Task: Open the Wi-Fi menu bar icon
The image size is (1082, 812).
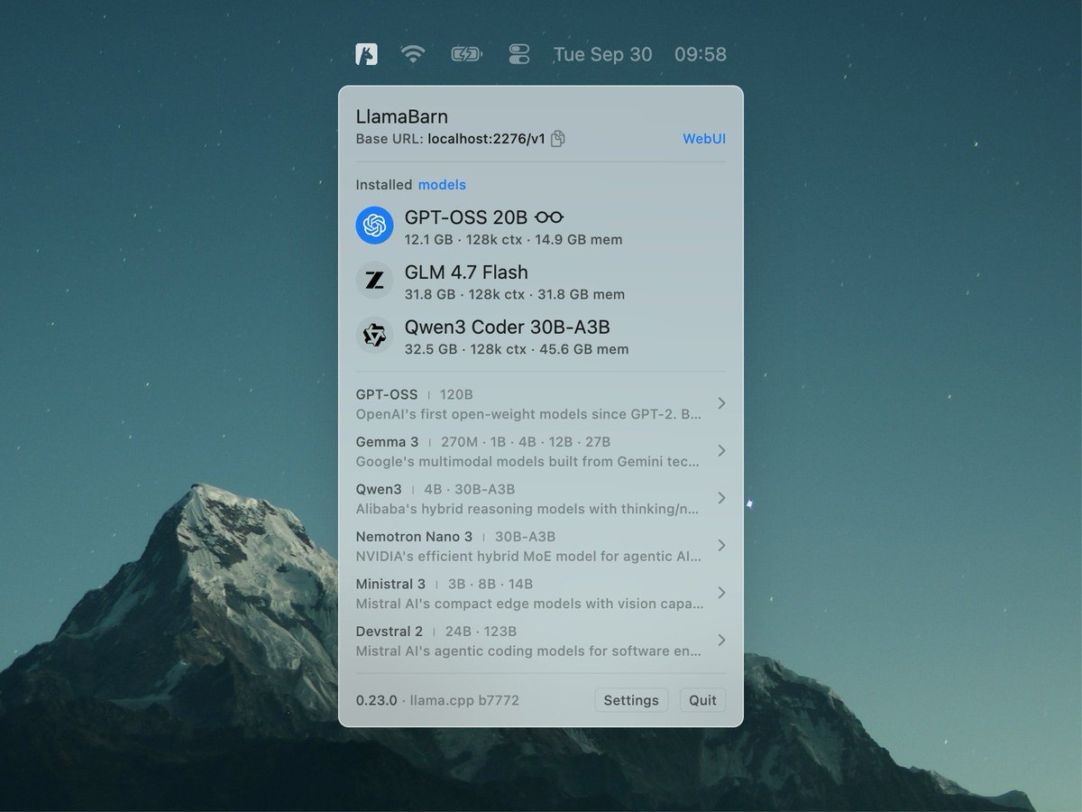Action: 415,54
